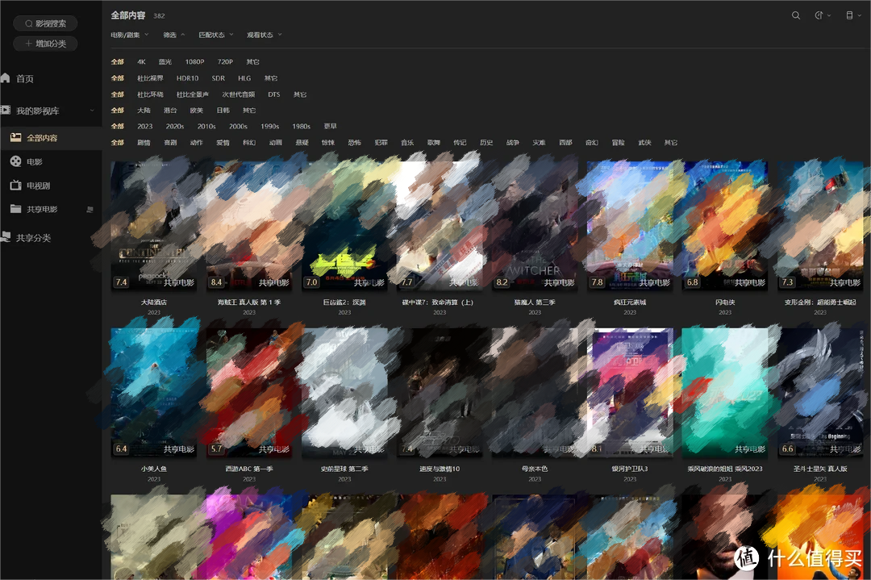Viewport: 871px width, 580px height.
Task: Click the 影视搜索 search field
Action: (x=45, y=23)
